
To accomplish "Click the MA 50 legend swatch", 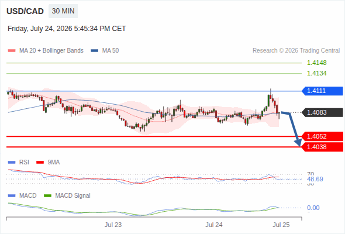I will point(95,51).
